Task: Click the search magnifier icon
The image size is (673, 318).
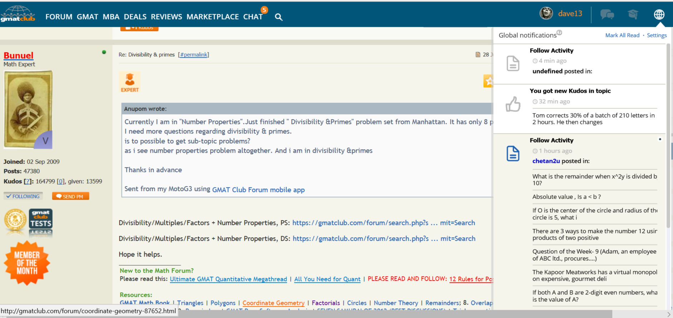Action: 279,17
